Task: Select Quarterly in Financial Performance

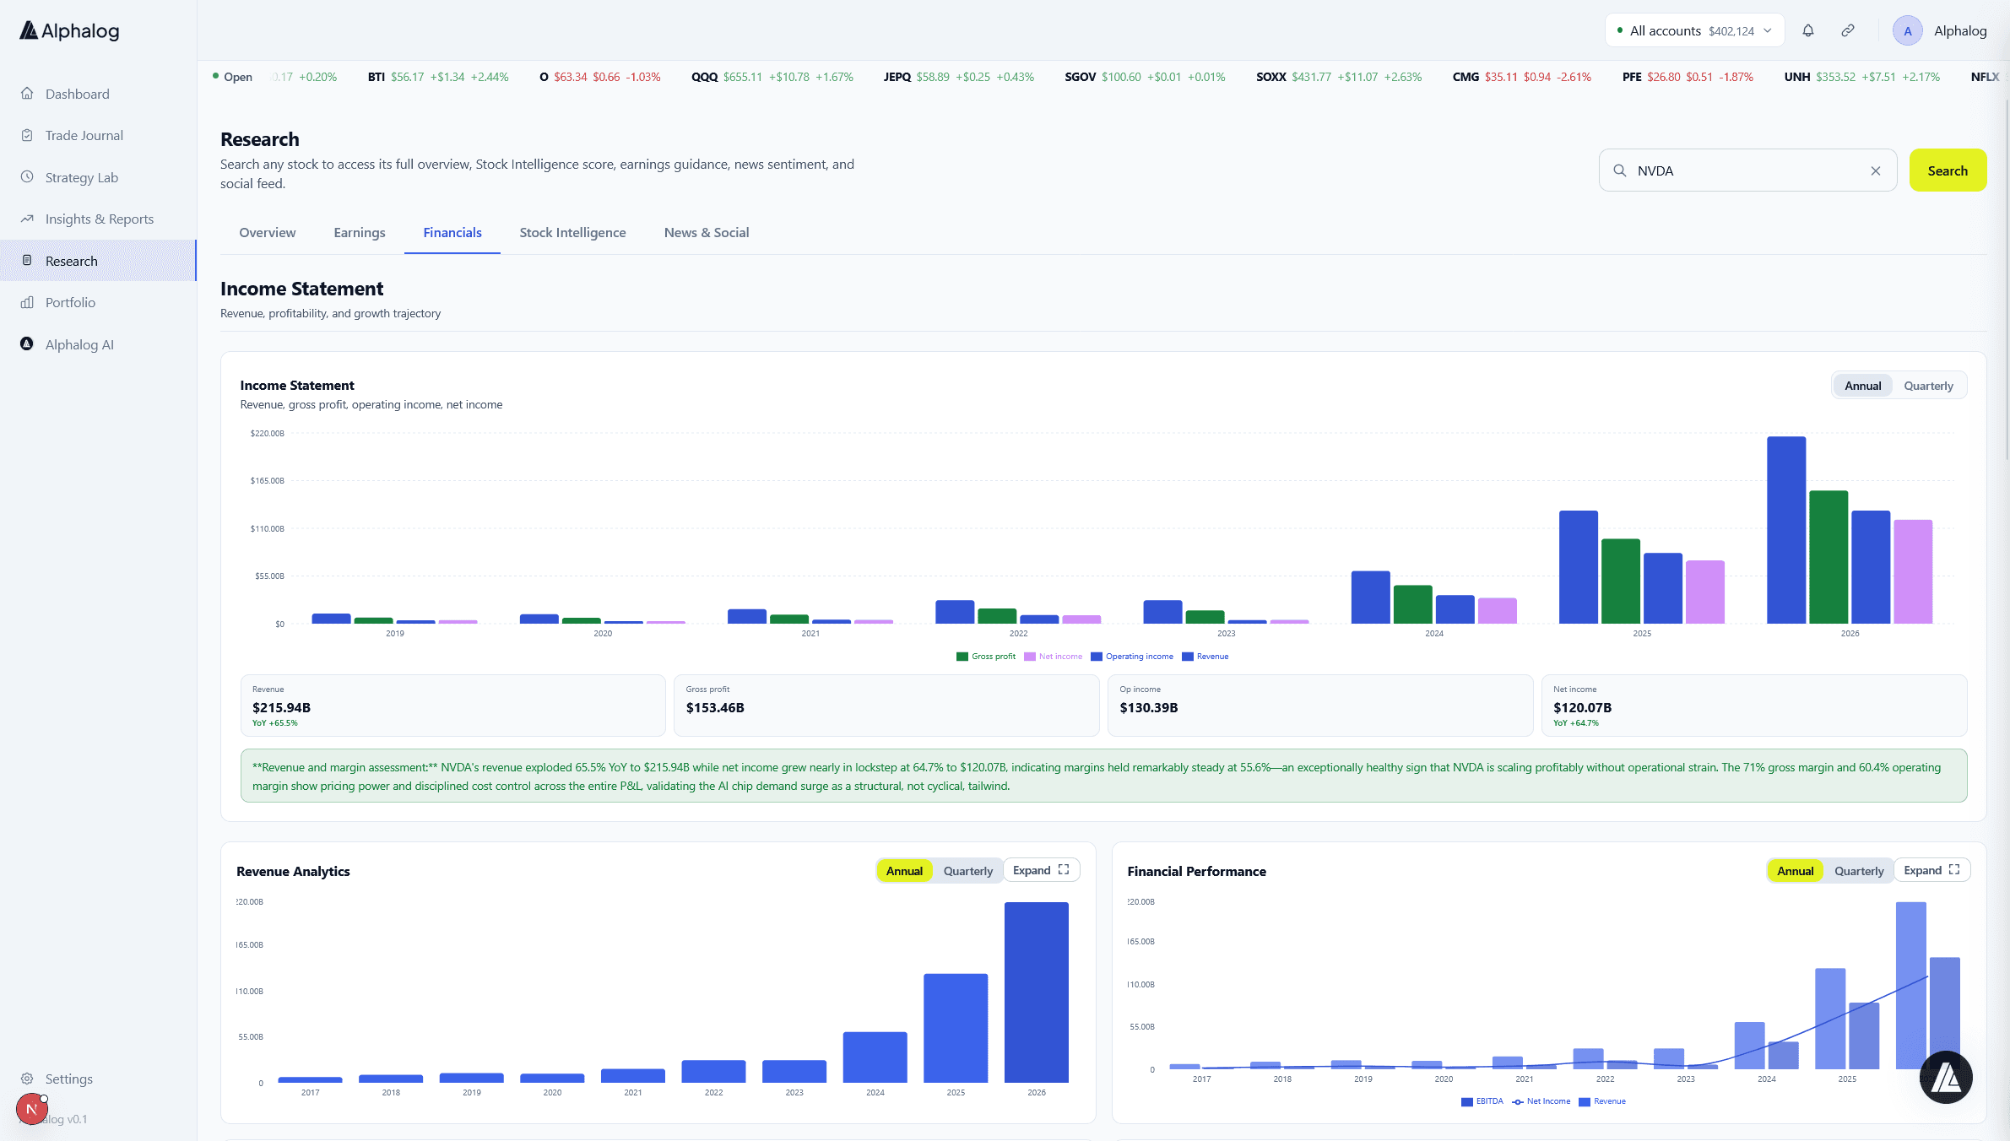Action: coord(1859,871)
